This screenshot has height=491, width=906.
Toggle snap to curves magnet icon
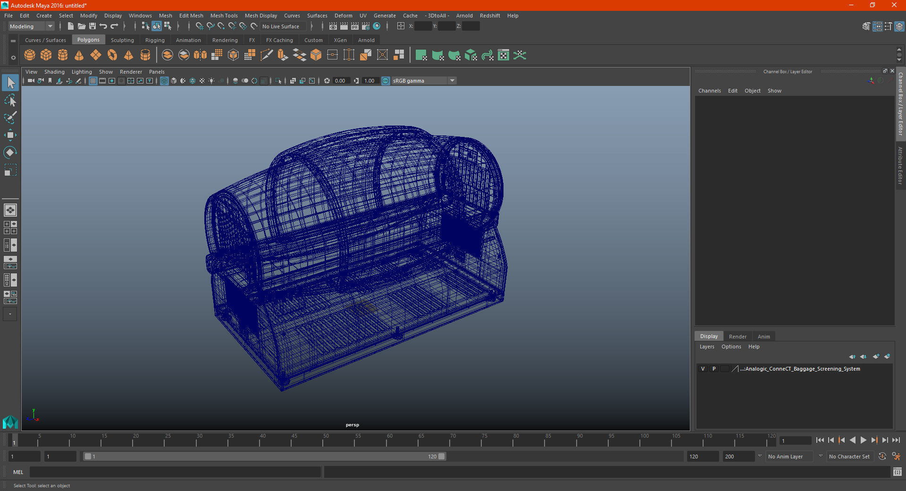click(x=210, y=26)
